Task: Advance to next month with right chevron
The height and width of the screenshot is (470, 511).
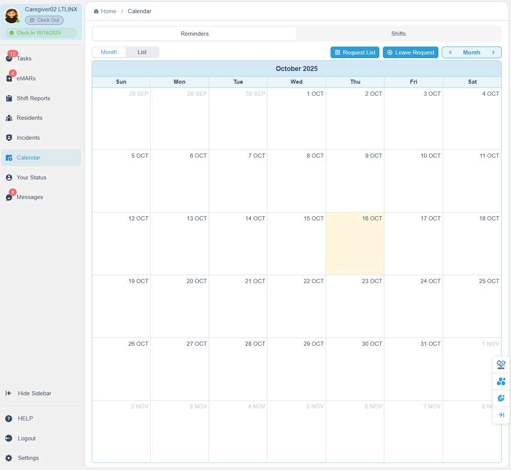Action: coord(493,53)
